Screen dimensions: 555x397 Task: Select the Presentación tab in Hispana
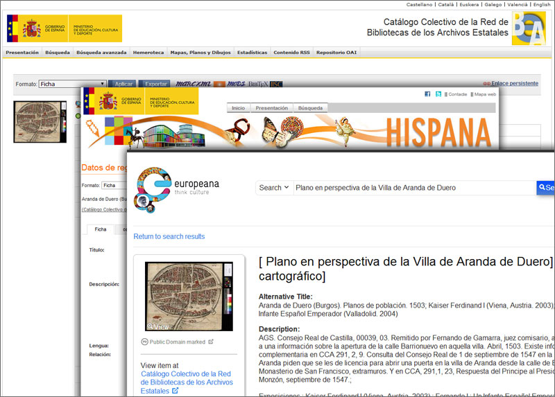[x=271, y=108]
